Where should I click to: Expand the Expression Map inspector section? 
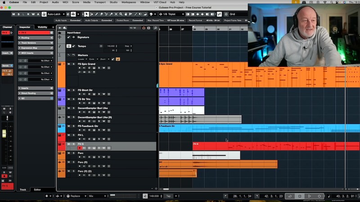click(36, 48)
